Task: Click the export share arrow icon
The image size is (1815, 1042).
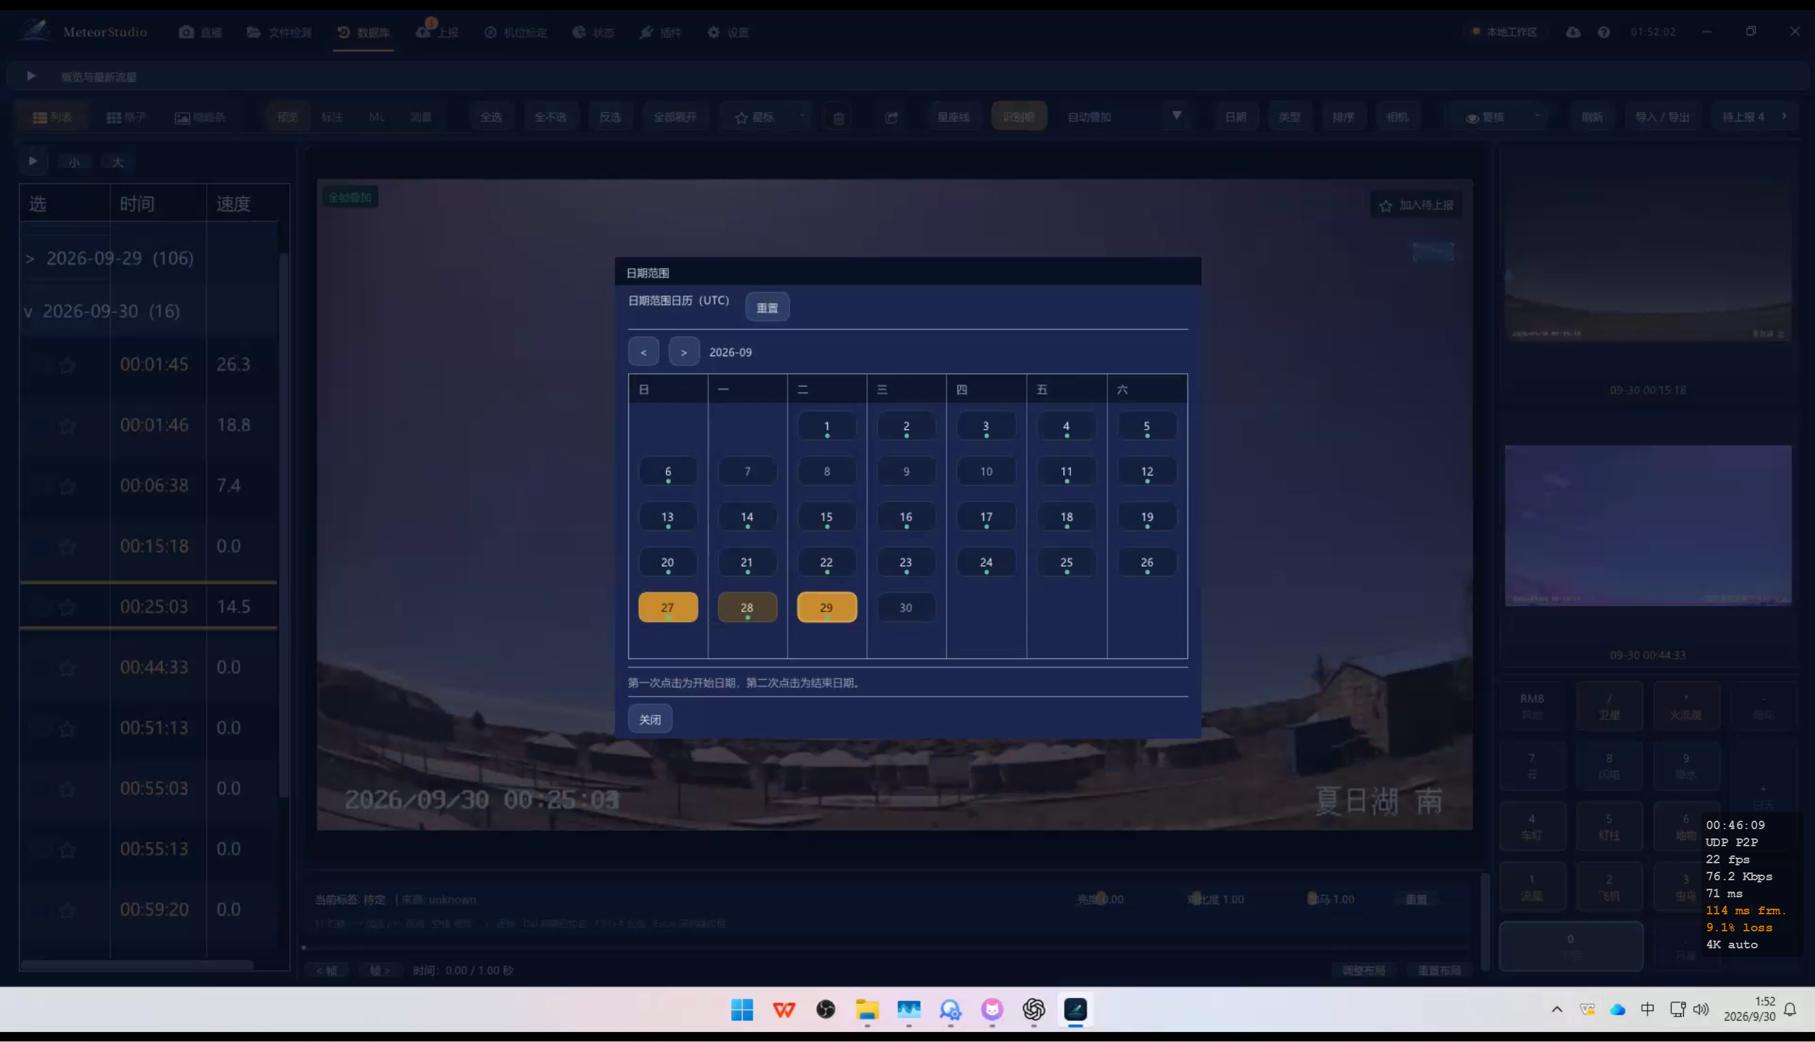Action: point(892,117)
